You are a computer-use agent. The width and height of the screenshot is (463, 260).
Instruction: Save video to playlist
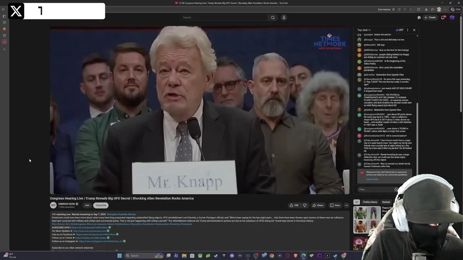pos(335,205)
